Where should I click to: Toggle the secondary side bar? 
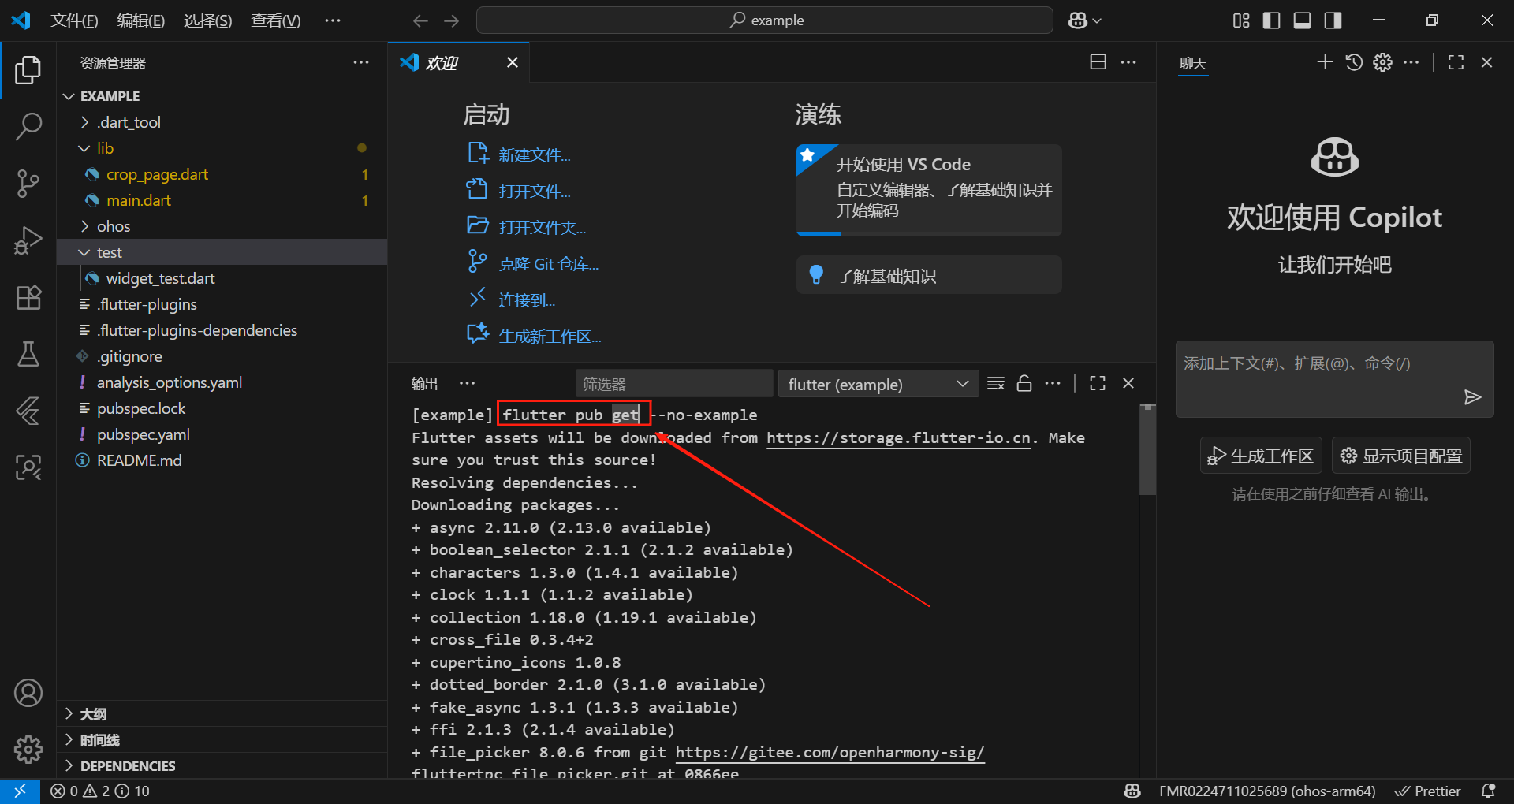[x=1333, y=20]
